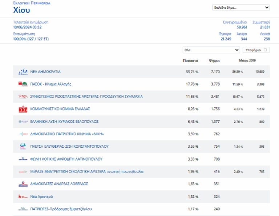Click the ΣΥΡΙΖΑ party logo

pos(23,96)
